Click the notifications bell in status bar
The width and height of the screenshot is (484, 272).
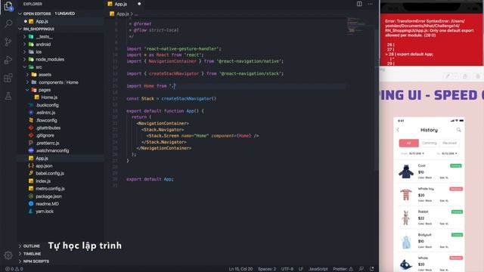pos(372,269)
